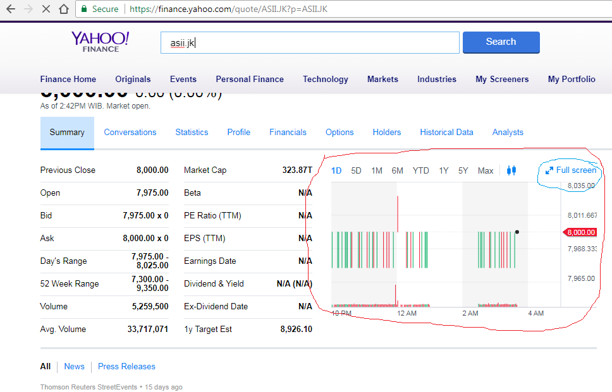Click the browser home icon

tap(63, 9)
